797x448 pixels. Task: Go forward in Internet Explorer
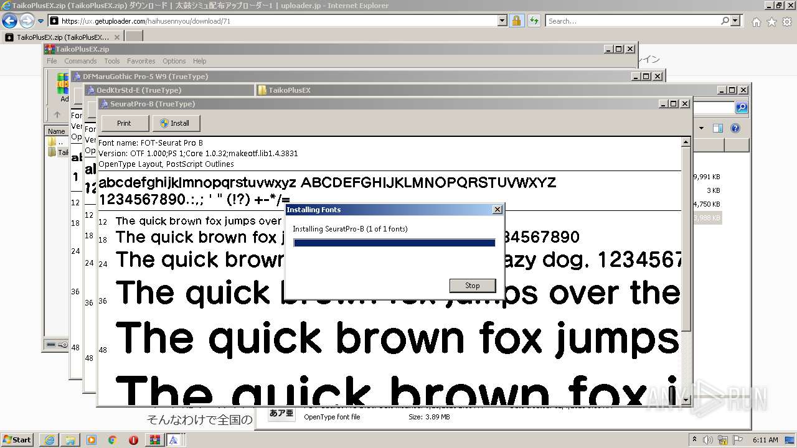coord(27,21)
